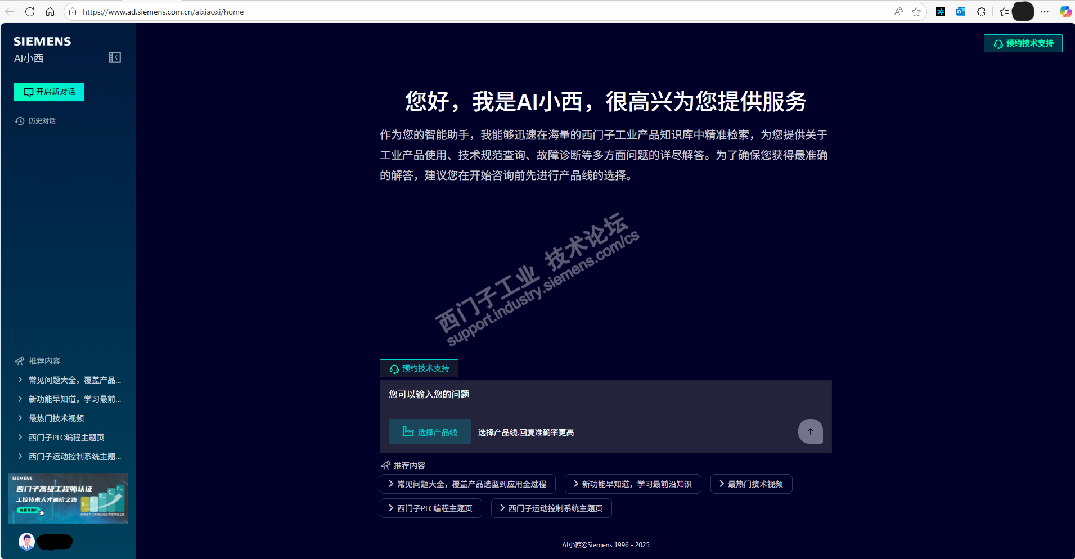Open the 选择产品线 product line selector
The height and width of the screenshot is (559, 1075).
click(430, 432)
